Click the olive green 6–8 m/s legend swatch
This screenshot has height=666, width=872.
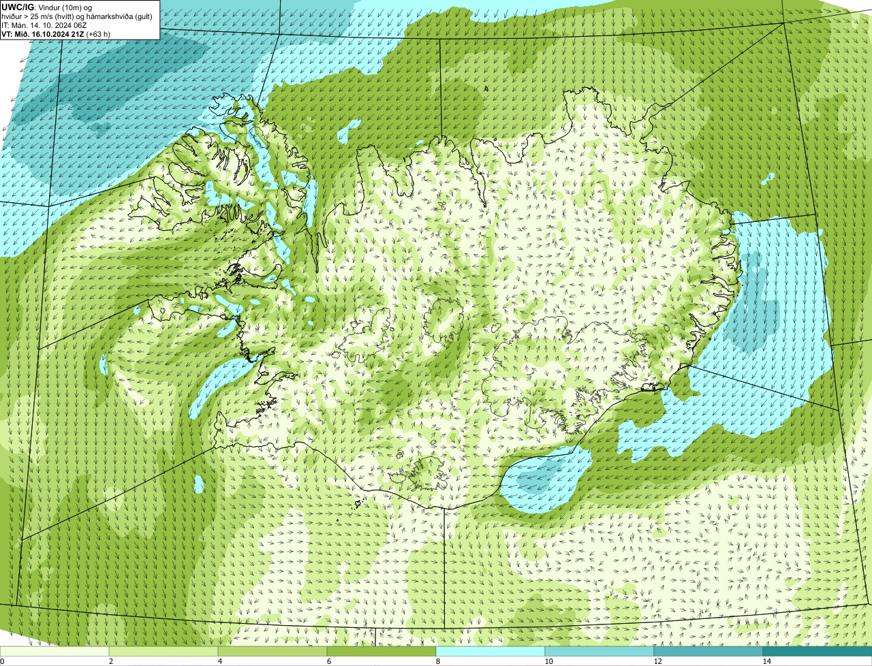pyautogui.click(x=381, y=651)
